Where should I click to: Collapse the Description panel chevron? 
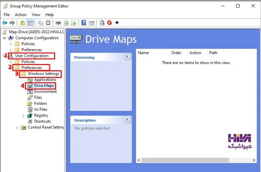pos(127,119)
